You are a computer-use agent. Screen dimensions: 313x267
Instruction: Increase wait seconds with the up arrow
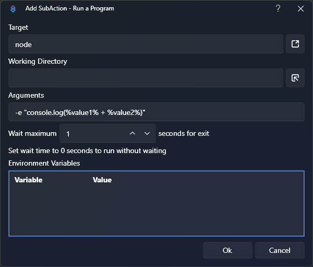pyautogui.click(x=133, y=134)
